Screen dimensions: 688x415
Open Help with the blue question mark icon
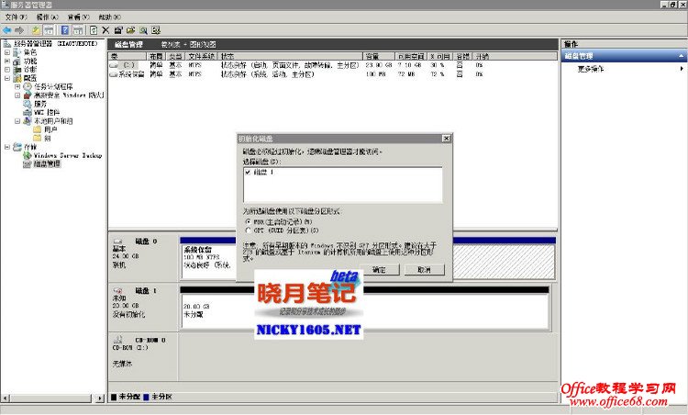coord(65,30)
